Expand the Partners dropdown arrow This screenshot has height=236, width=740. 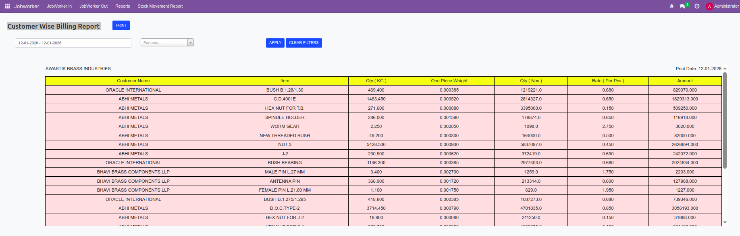point(191,43)
